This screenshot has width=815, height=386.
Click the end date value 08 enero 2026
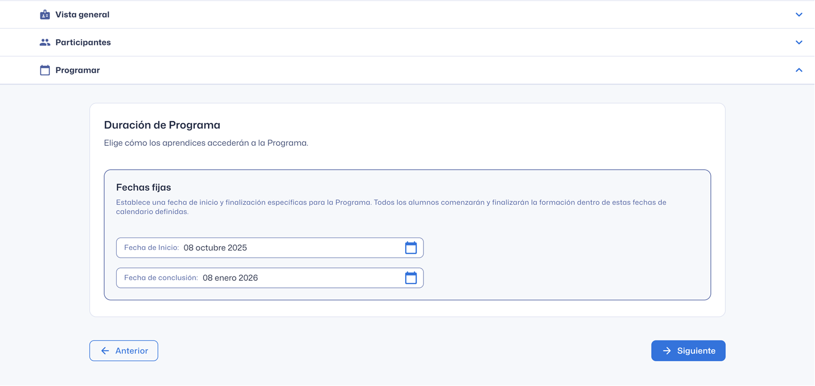(x=230, y=278)
